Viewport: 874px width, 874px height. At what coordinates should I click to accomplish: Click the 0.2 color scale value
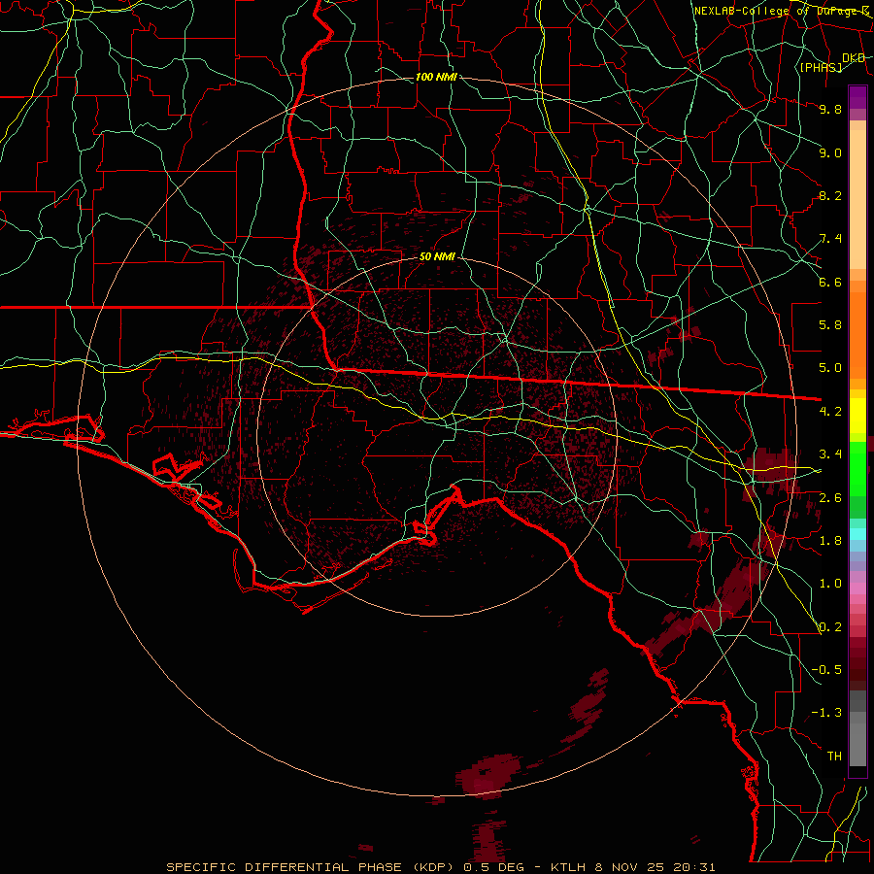click(830, 627)
